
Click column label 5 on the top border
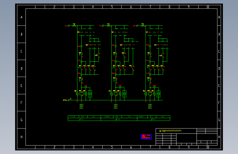pyautogui.click(x=112, y=7)
